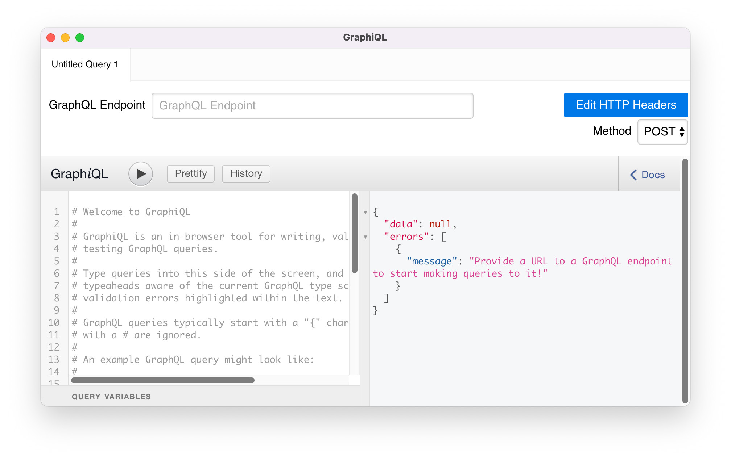
Task: Collapse the root JSON object fold arrow
Action: tap(365, 213)
